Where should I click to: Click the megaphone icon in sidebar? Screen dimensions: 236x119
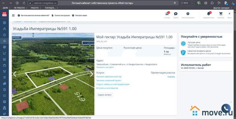pos(4,114)
